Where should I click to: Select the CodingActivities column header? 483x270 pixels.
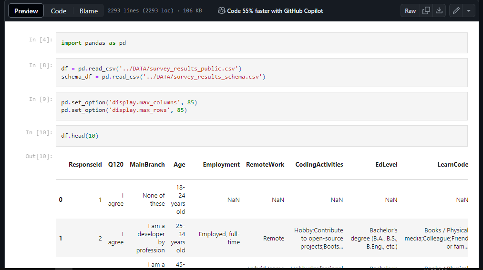coord(319,164)
